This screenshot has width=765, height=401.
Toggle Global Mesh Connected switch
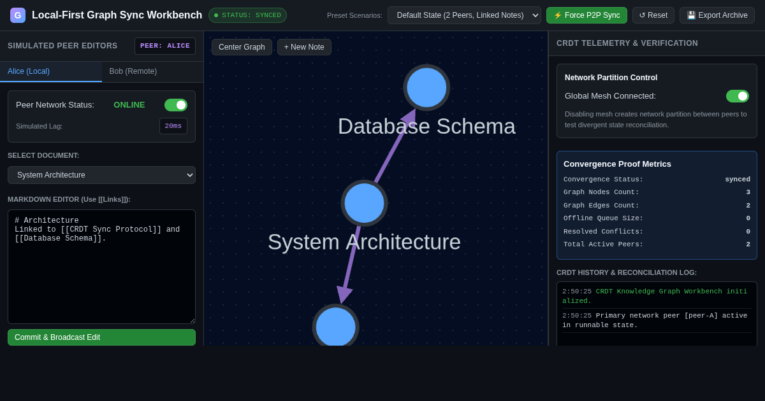point(738,96)
